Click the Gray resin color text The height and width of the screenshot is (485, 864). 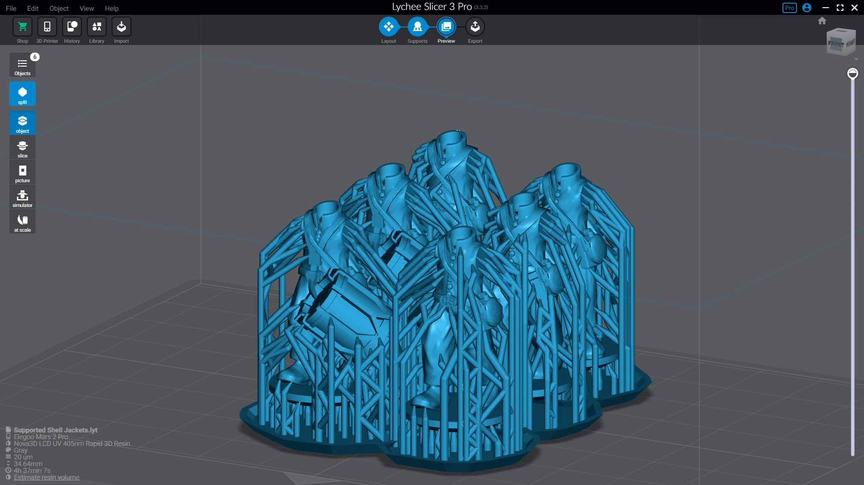21,450
